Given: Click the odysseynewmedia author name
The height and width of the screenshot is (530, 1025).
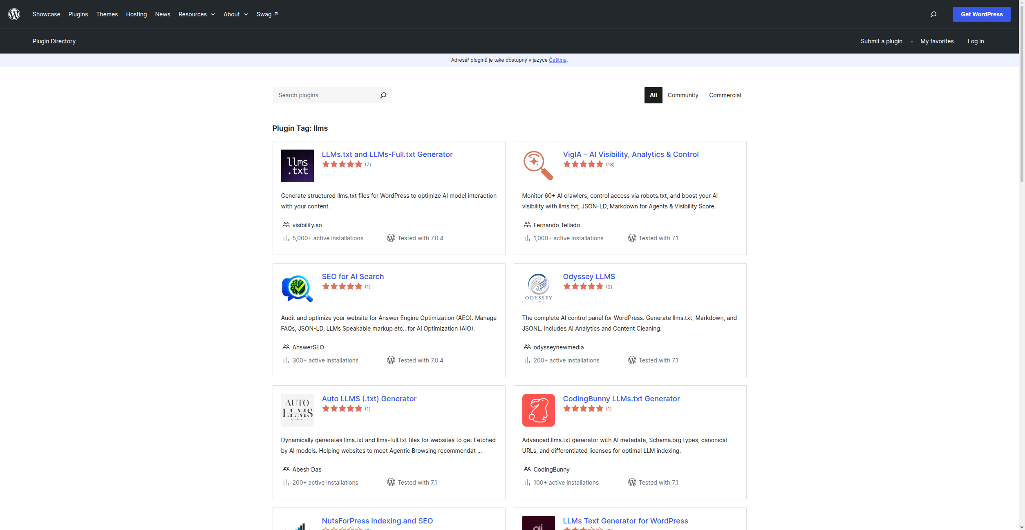Looking at the screenshot, I should 558,347.
